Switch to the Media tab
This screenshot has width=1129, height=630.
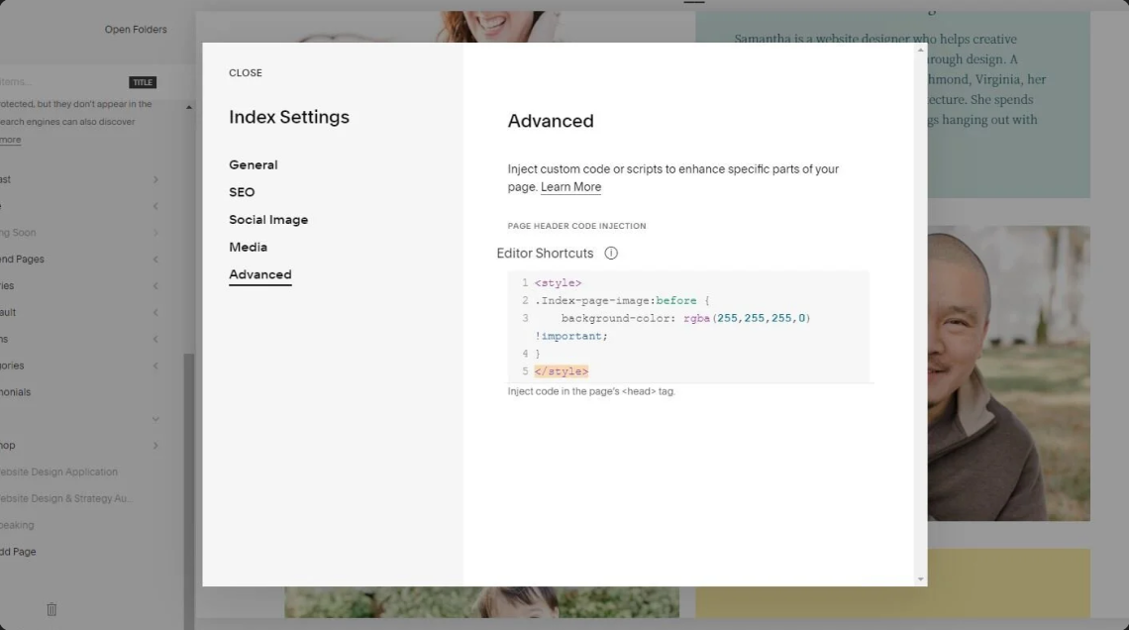(248, 247)
